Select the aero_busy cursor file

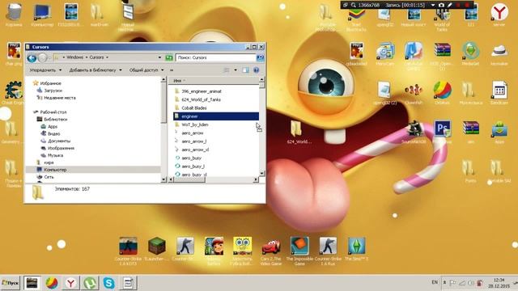pyautogui.click(x=191, y=158)
